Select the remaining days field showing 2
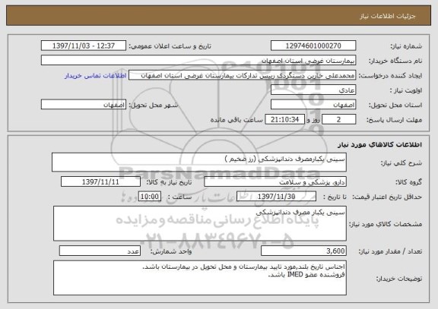This screenshot has height=309, width=438. tap(339, 119)
